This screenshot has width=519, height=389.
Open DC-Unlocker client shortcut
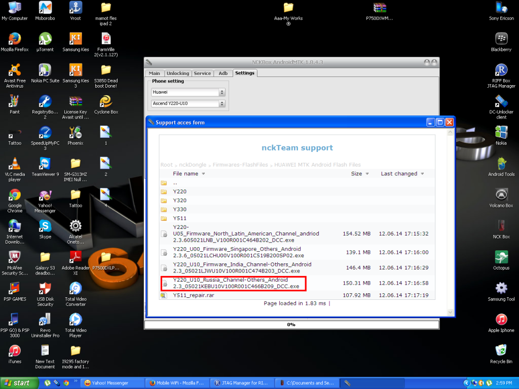(x=501, y=102)
